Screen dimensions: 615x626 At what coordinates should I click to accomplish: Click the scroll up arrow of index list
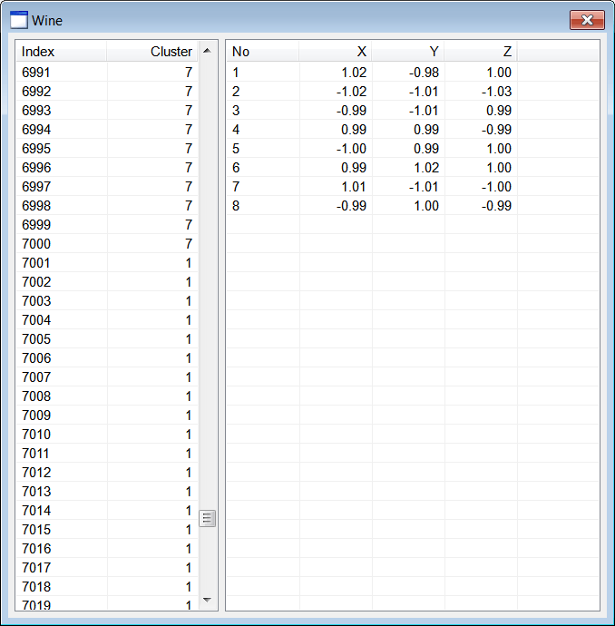[x=207, y=51]
